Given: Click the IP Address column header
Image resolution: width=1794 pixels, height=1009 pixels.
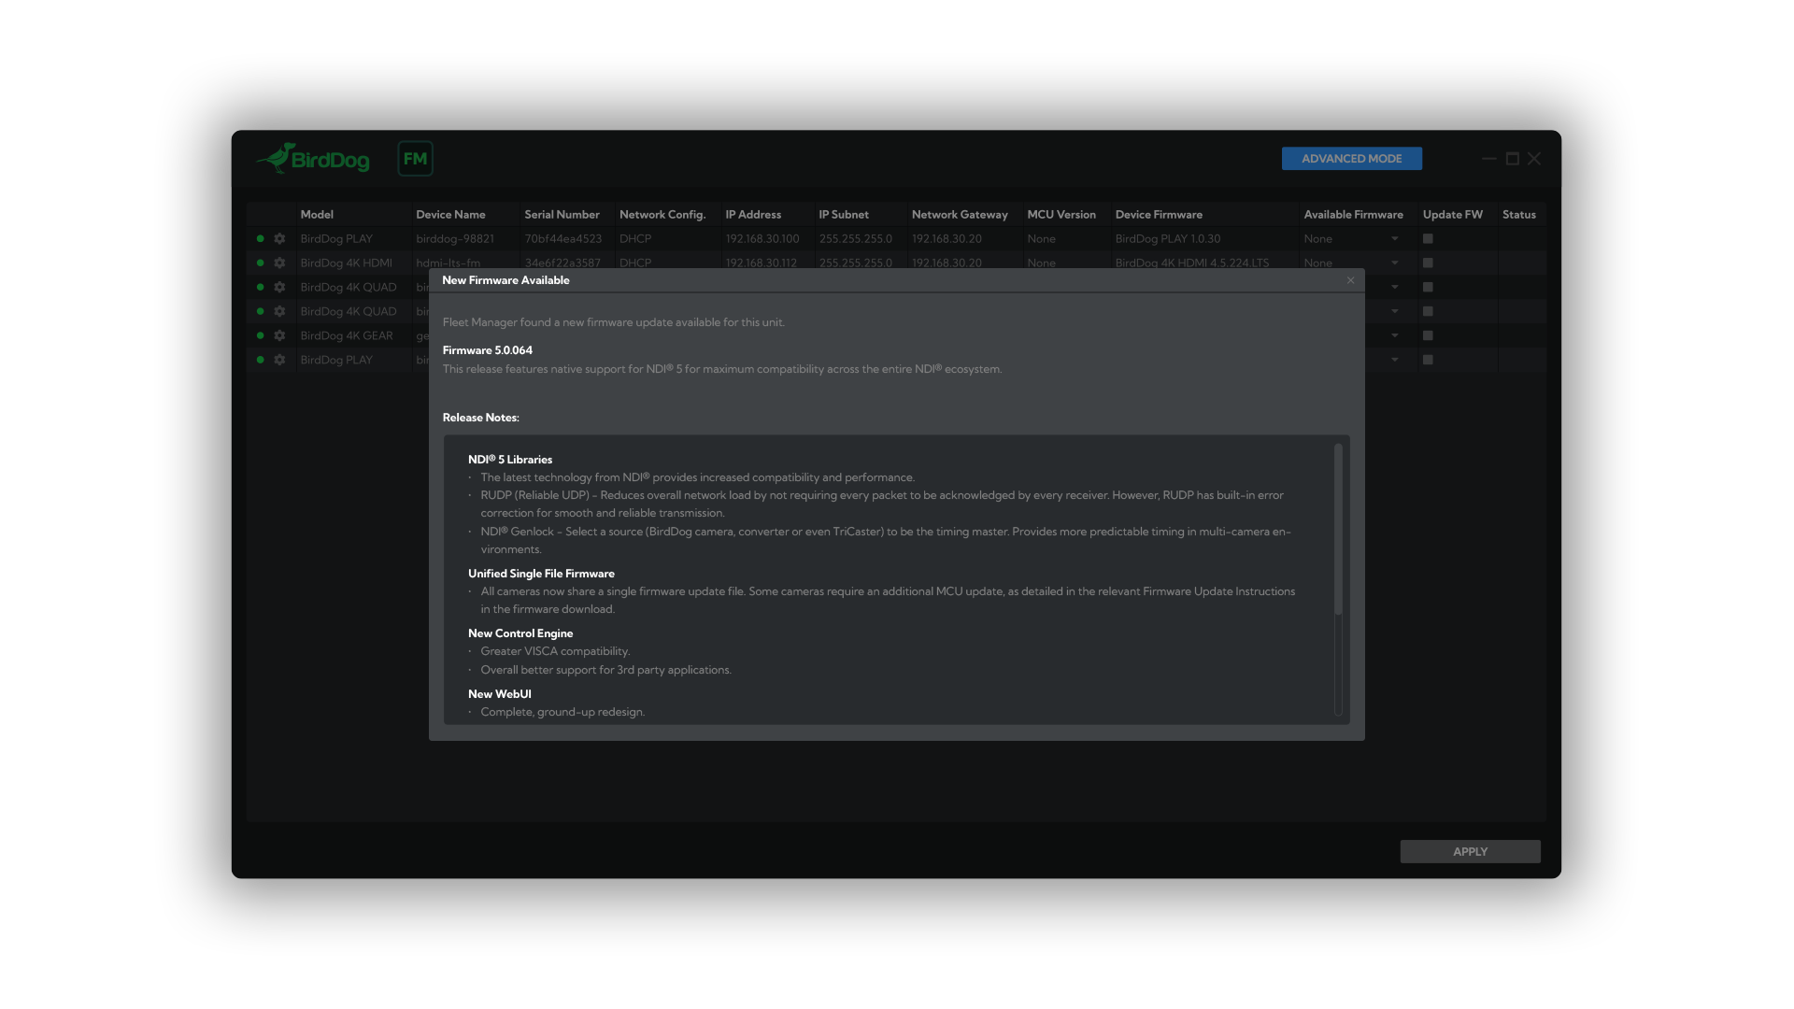Looking at the screenshot, I should pos(753,215).
